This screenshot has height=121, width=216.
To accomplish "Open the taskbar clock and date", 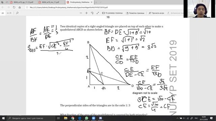I will 204,118.
